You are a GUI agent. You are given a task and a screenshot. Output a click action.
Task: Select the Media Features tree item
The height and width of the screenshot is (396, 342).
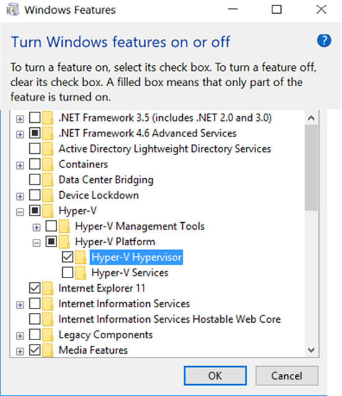93,350
